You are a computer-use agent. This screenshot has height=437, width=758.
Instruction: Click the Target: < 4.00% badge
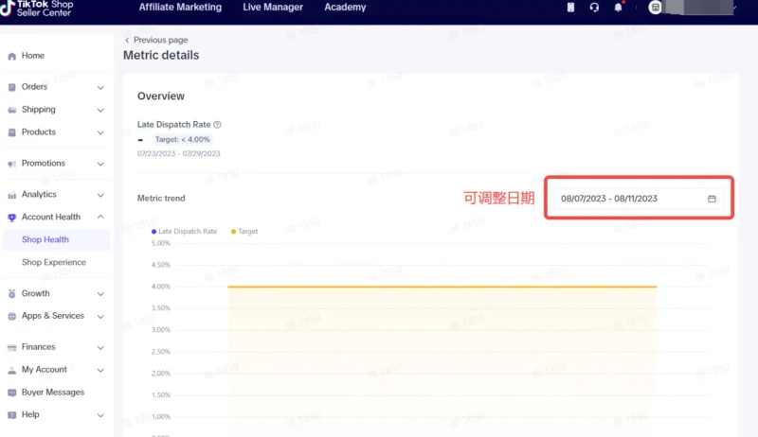pos(182,139)
